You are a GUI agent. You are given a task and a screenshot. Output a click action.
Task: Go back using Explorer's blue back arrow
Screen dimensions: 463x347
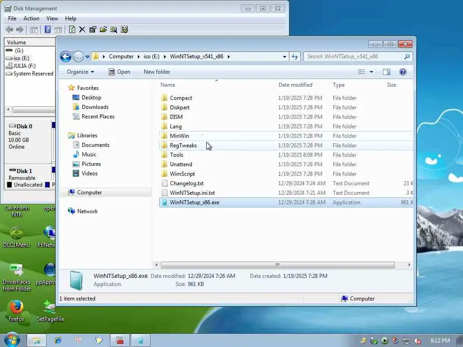(x=66, y=56)
